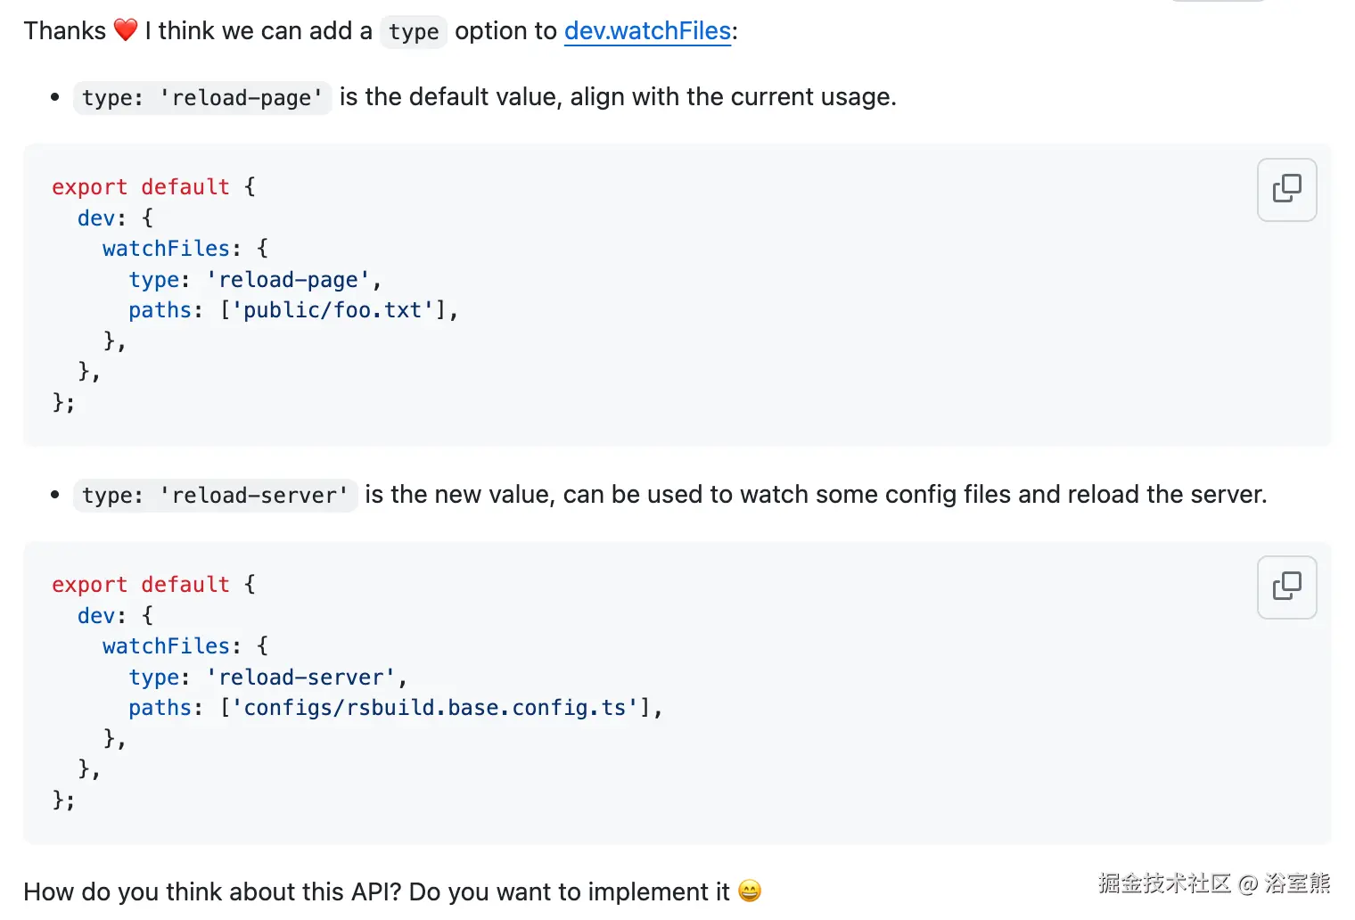This screenshot has height=920, width=1355.
Task: Click the red heart emoji
Action: [x=126, y=30]
